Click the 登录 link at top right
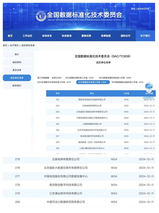Viewport: 159px width, 213px height. coord(133,9)
